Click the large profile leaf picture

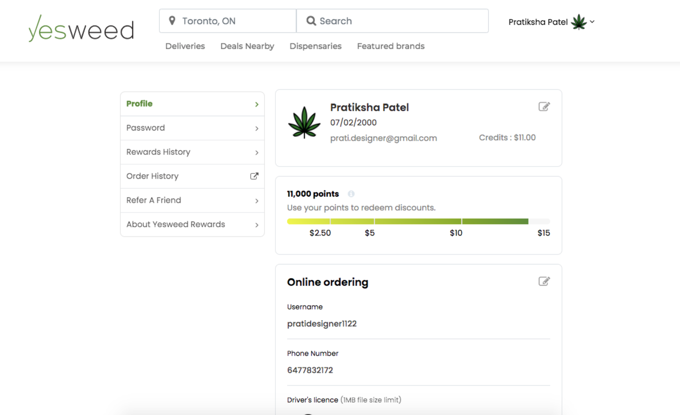(x=304, y=123)
